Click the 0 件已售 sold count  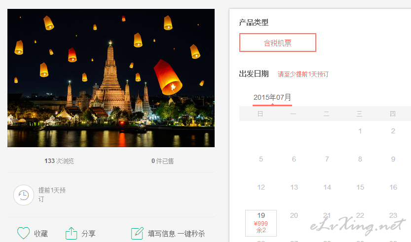pos(162,161)
